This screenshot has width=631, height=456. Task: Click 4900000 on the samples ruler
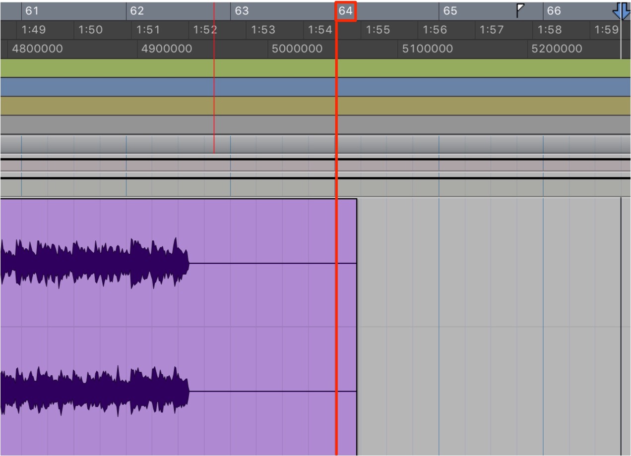coord(167,49)
